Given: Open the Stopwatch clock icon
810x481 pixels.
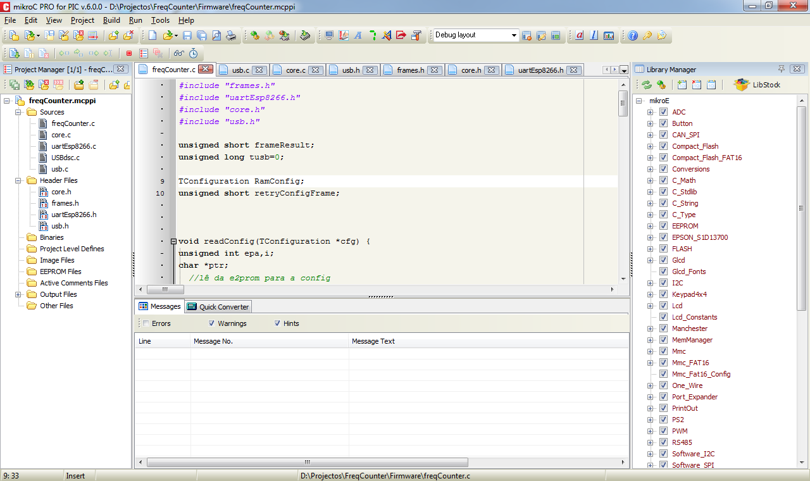Looking at the screenshot, I should tap(193, 53).
